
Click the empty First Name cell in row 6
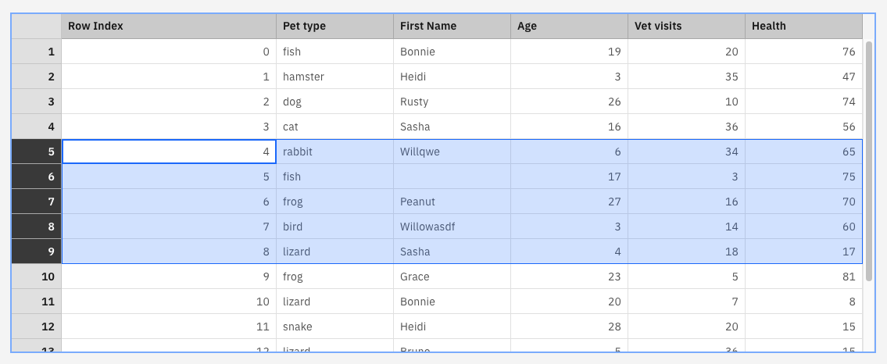tap(452, 177)
